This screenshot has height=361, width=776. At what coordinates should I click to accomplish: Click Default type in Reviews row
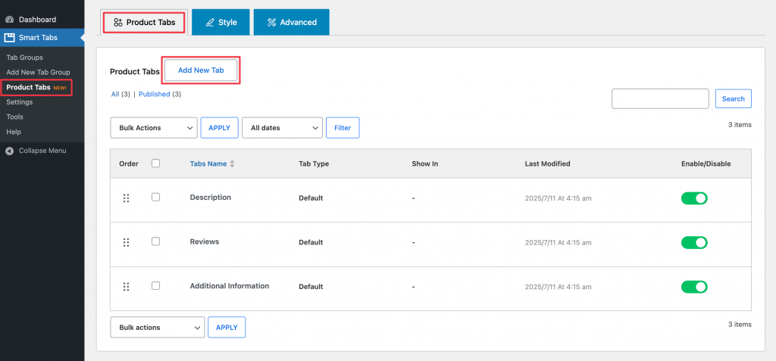[311, 243]
